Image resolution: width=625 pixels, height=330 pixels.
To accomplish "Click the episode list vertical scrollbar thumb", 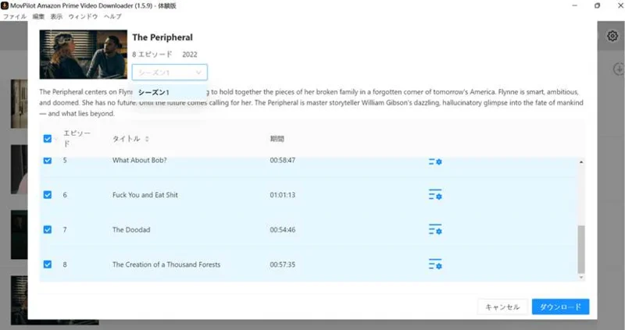I will click(x=581, y=249).
